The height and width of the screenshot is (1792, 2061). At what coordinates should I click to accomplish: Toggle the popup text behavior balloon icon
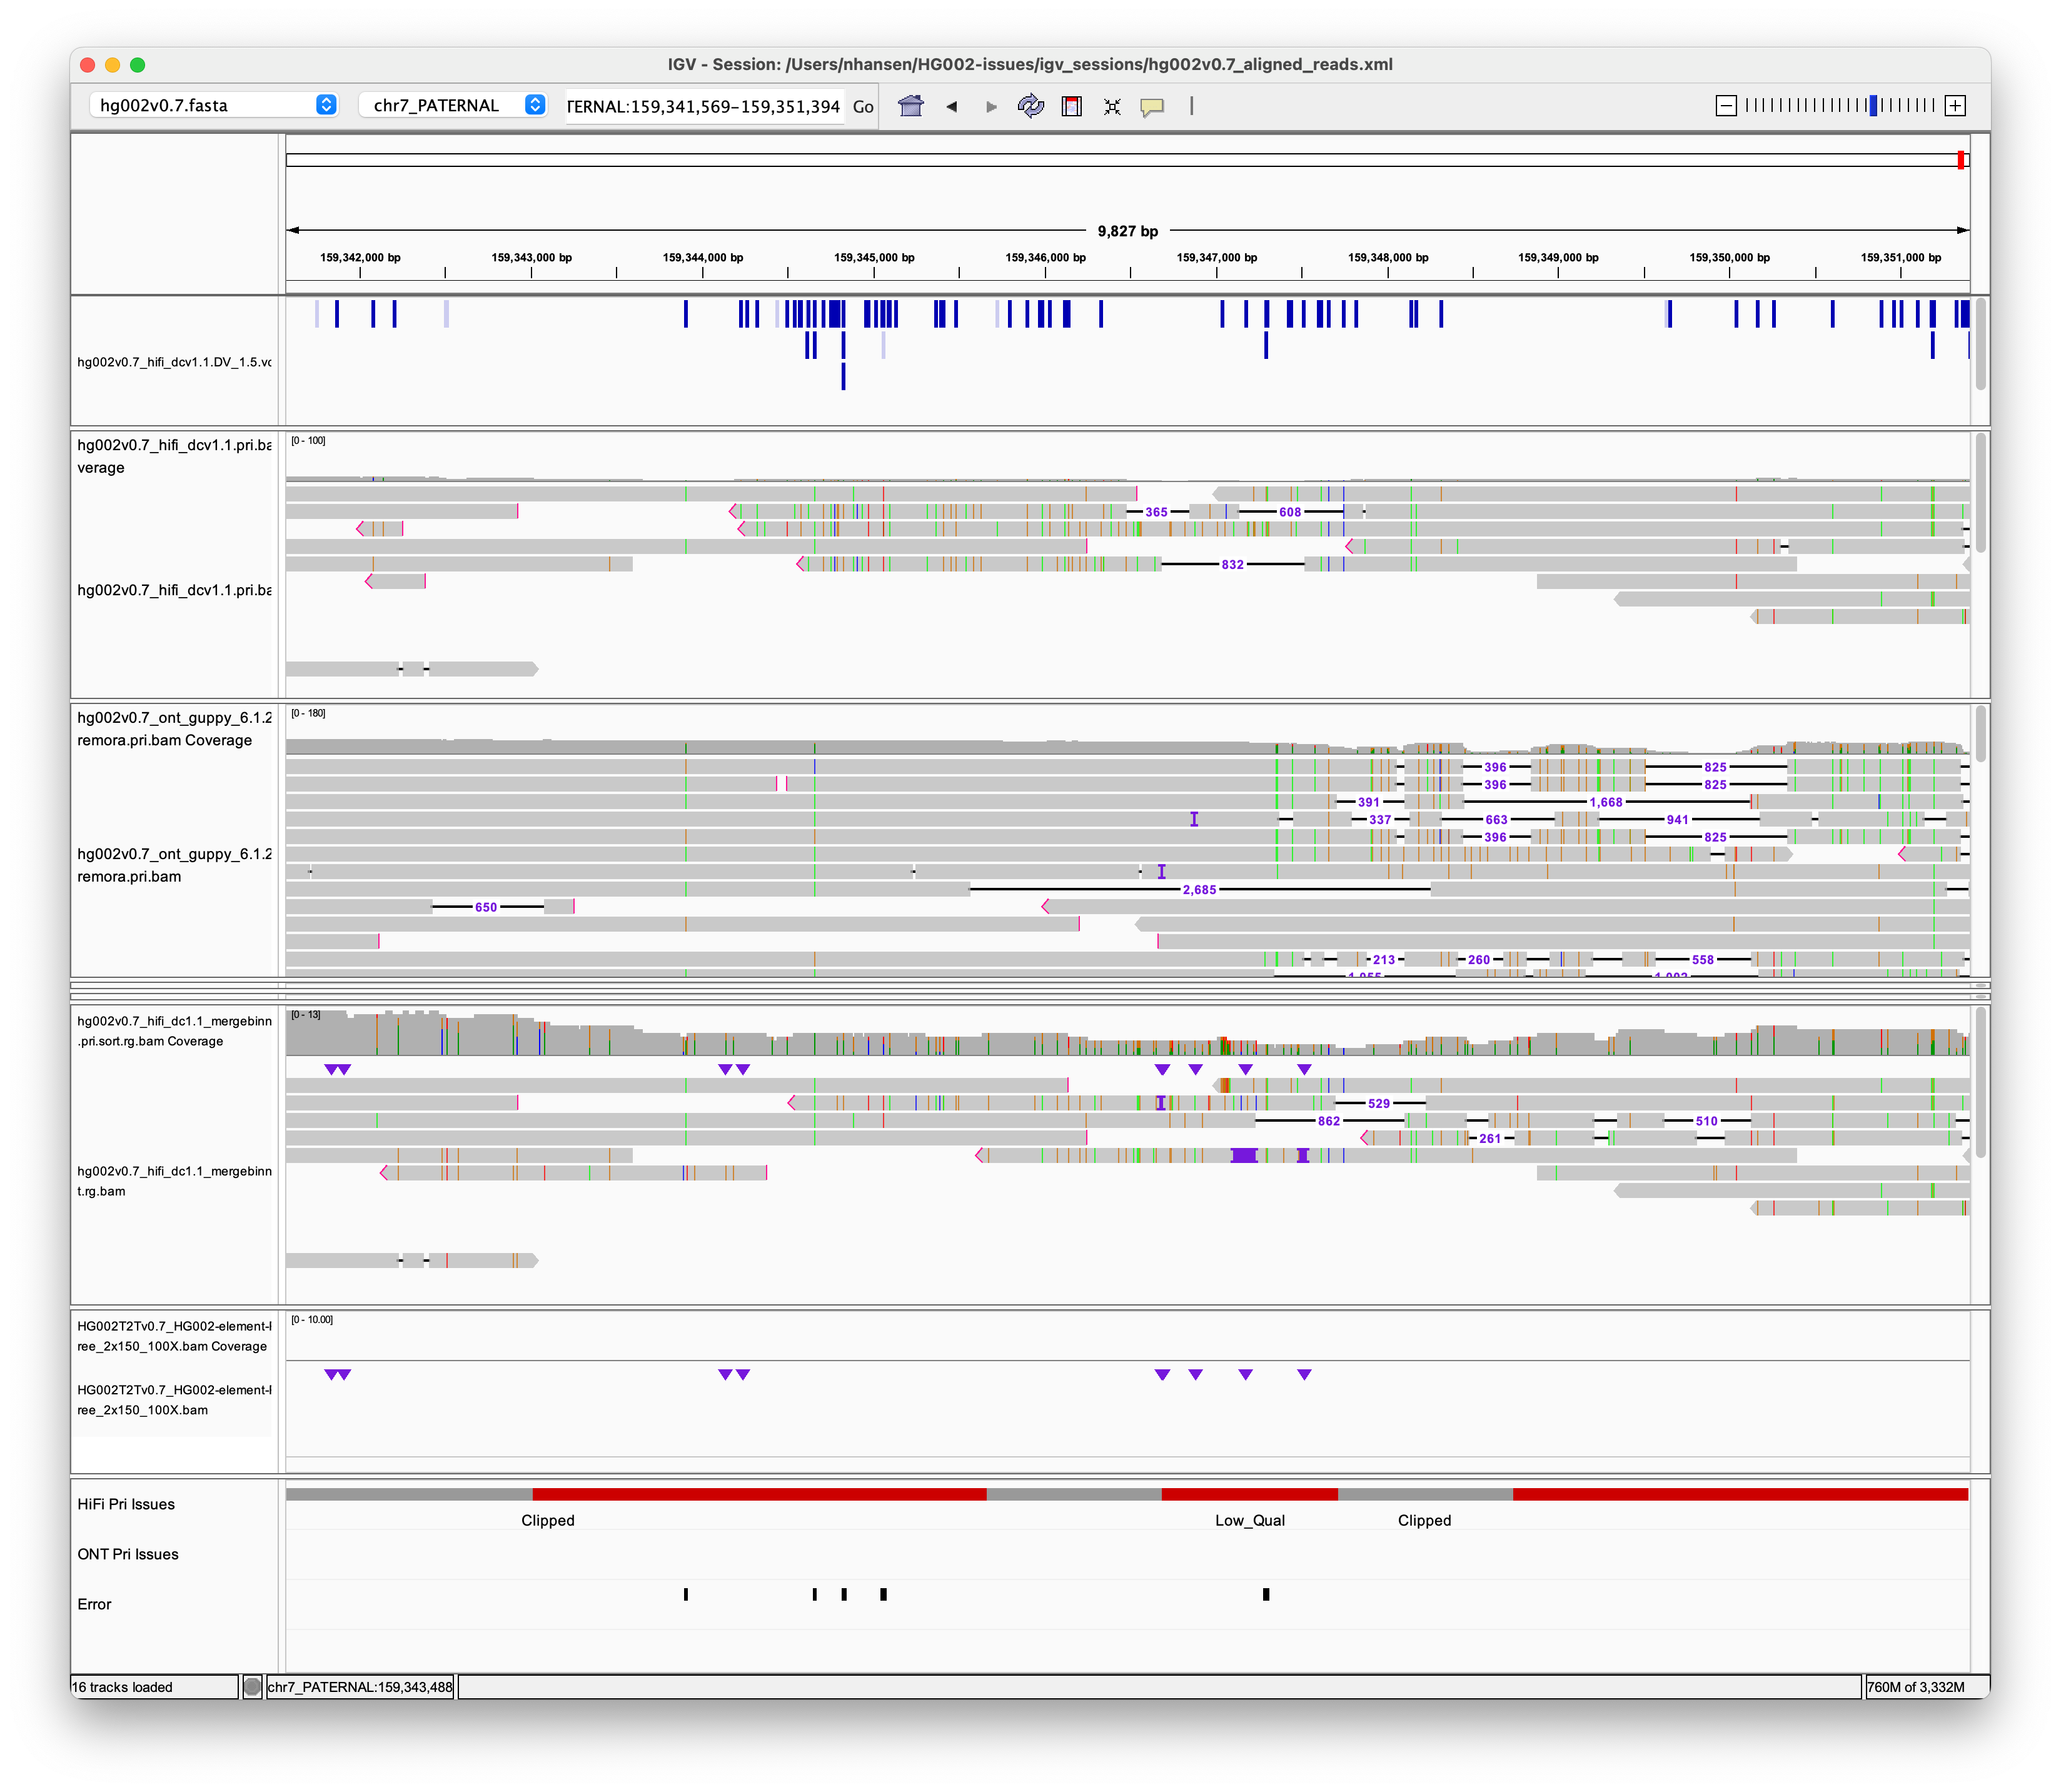pyautogui.click(x=1152, y=106)
